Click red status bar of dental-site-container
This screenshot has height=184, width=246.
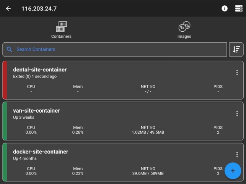click(x=5, y=80)
